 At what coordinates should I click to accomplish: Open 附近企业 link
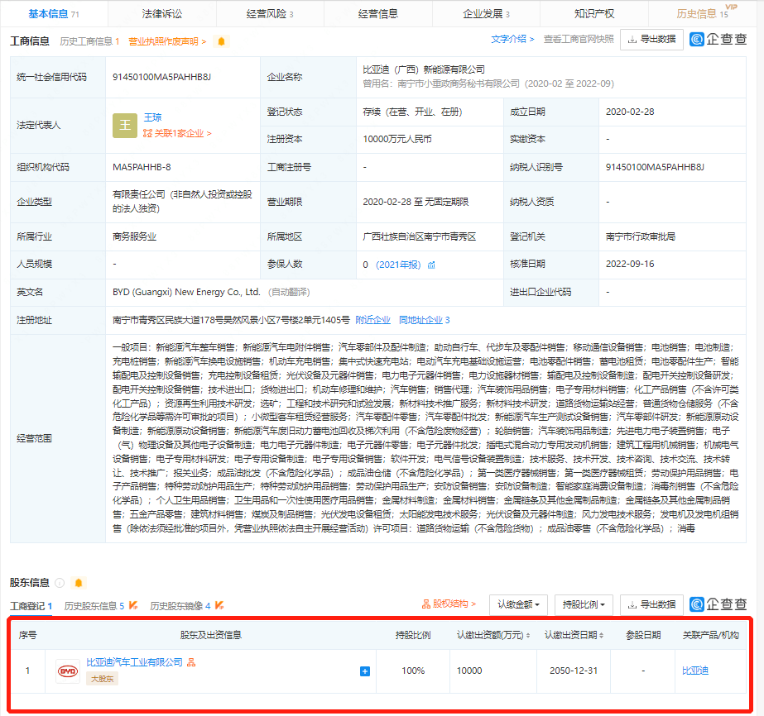tap(372, 320)
